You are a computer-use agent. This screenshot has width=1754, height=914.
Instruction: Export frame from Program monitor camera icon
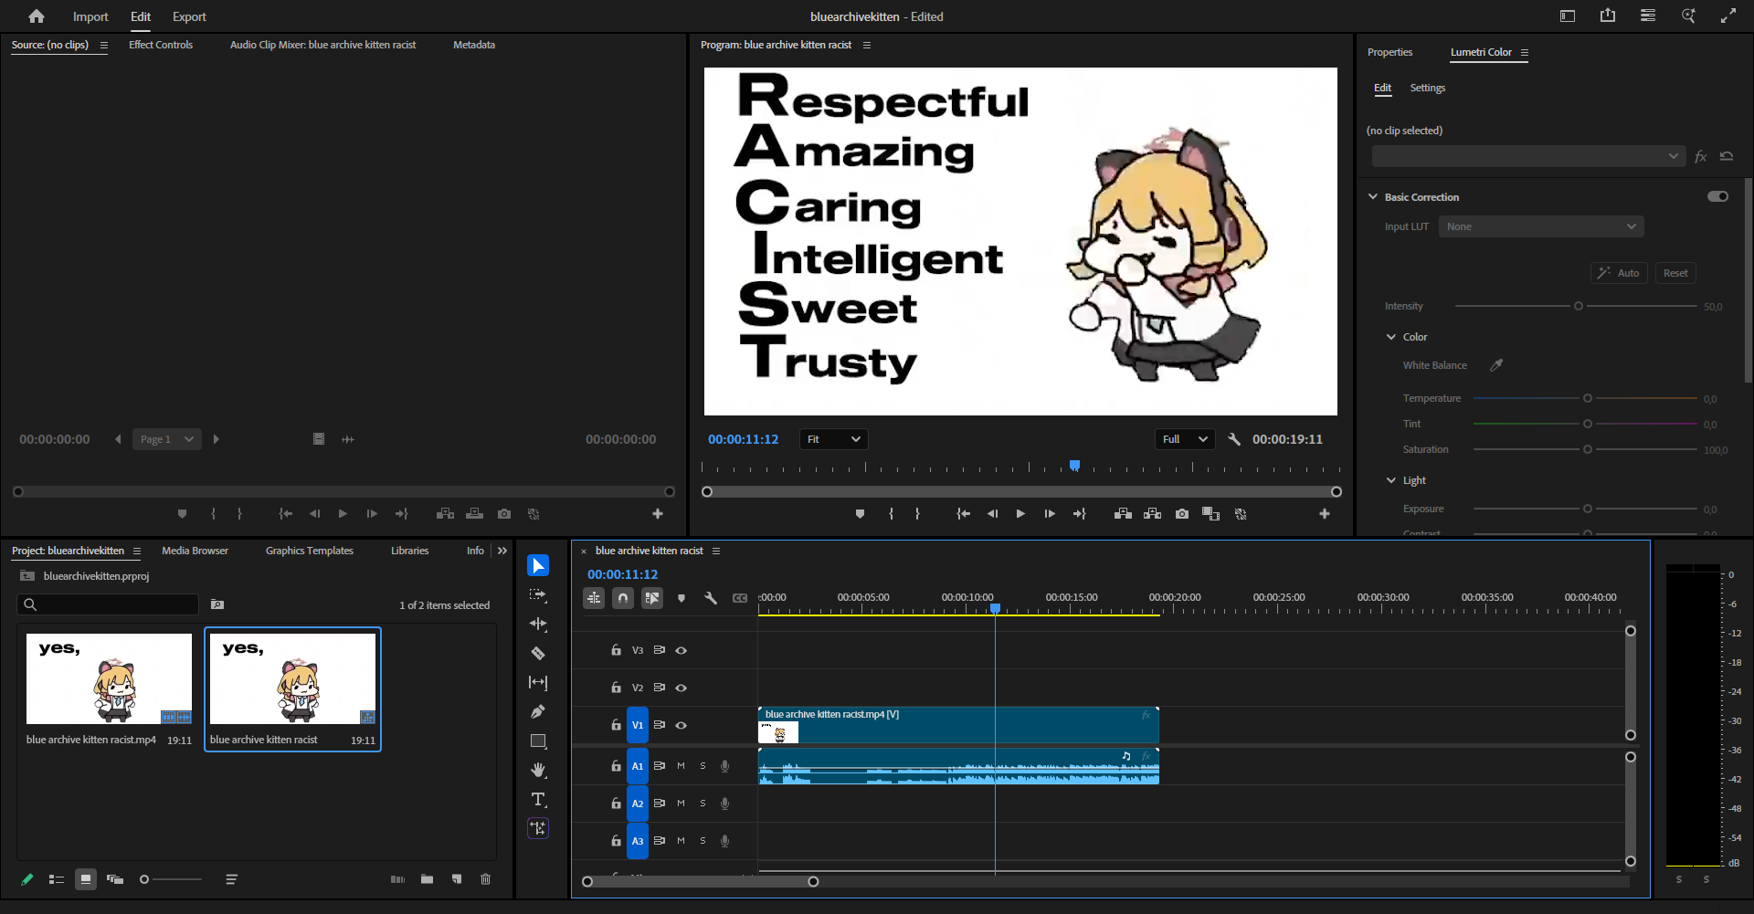pyautogui.click(x=1182, y=514)
